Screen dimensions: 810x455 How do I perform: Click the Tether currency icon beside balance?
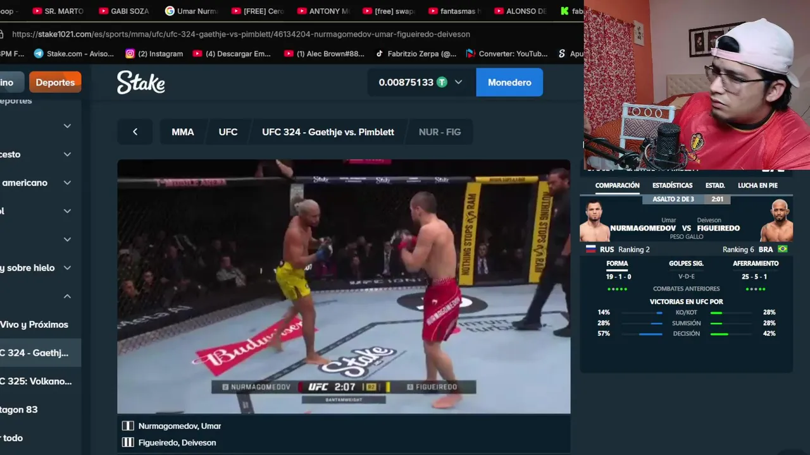click(x=442, y=82)
